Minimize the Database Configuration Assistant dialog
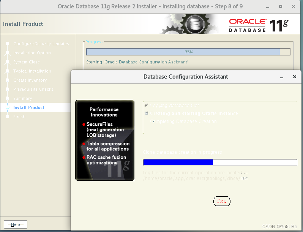This screenshot has width=303, height=232. 282,77
